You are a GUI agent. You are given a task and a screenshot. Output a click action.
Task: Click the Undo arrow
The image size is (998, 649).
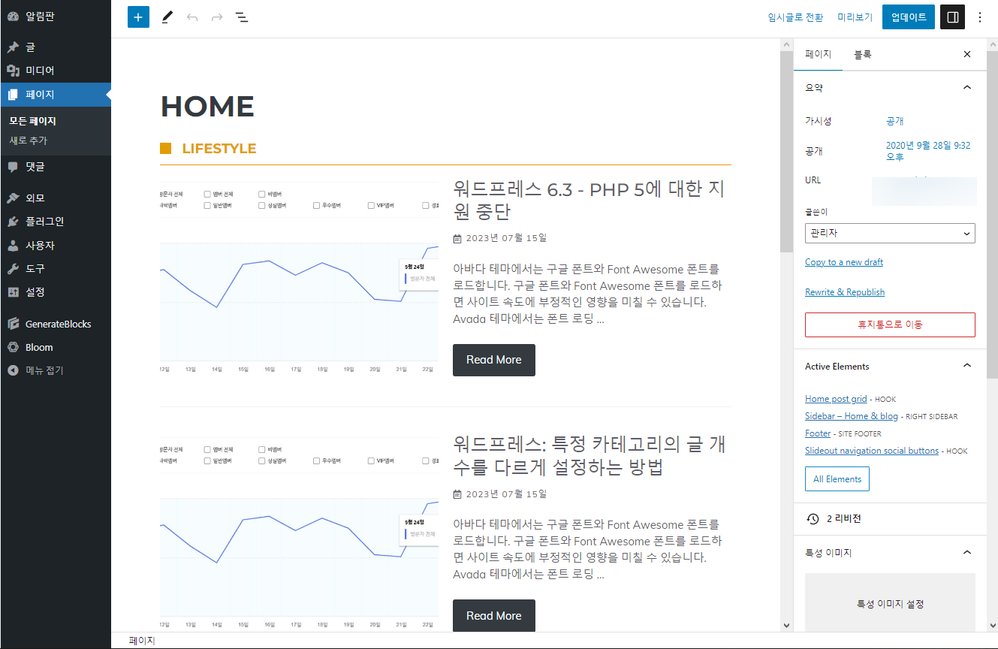pyautogui.click(x=192, y=17)
